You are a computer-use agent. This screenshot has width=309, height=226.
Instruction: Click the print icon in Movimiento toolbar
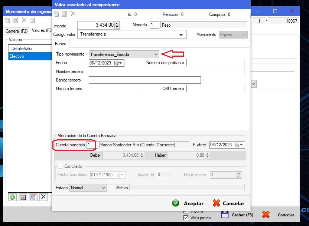click(33, 20)
